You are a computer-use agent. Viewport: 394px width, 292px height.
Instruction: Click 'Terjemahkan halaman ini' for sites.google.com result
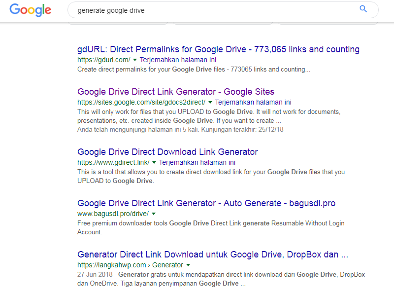[253, 102]
